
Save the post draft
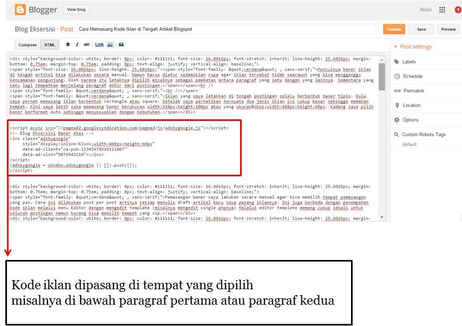(x=421, y=29)
